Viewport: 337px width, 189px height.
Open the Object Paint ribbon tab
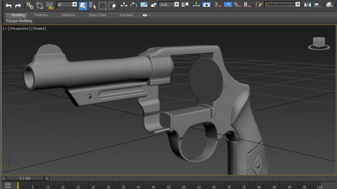pos(97,15)
